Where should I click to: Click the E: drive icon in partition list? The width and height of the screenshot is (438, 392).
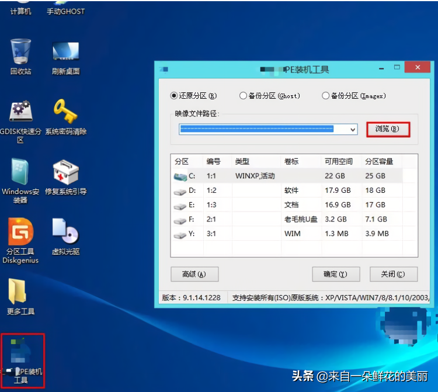point(180,206)
